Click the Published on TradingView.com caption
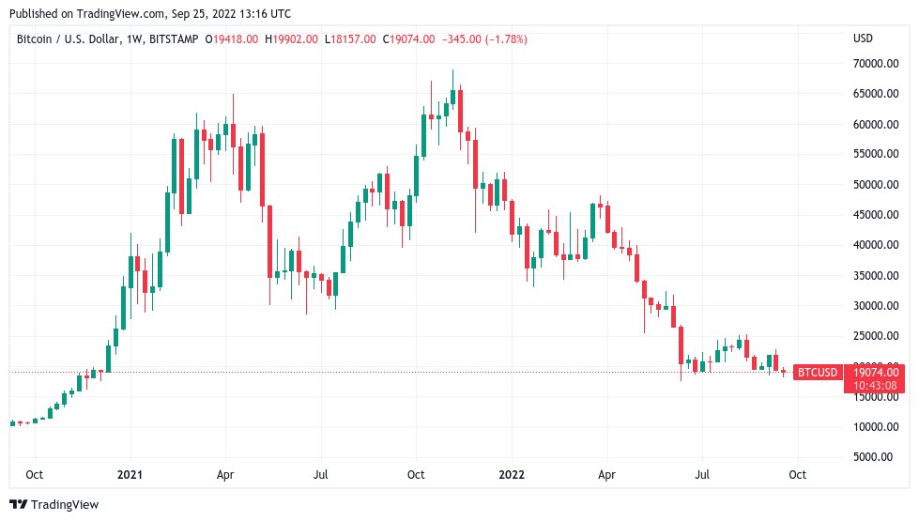 (x=150, y=13)
